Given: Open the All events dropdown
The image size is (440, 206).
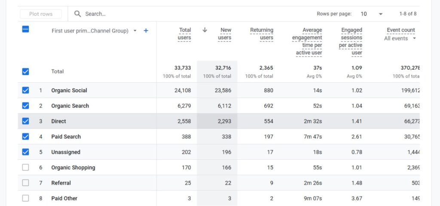Looking at the screenshot, I should coord(400,39).
